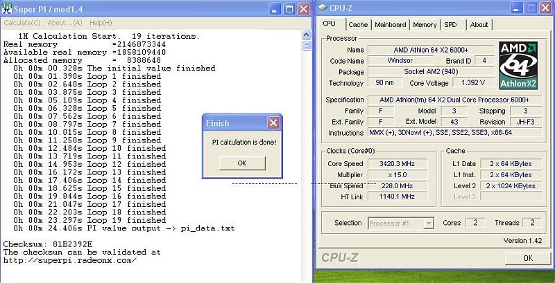The width and height of the screenshot is (555, 283).
Task: Click the Revision value JH-F3
Action: coord(526,122)
